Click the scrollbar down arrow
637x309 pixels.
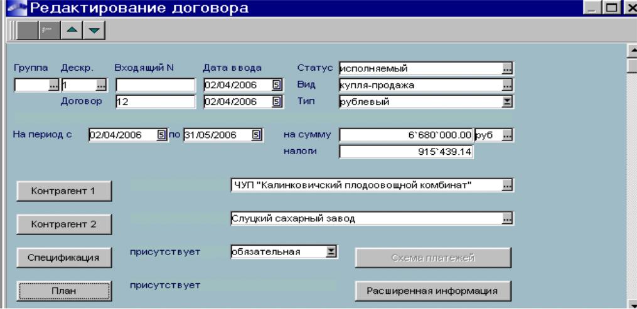click(x=633, y=304)
